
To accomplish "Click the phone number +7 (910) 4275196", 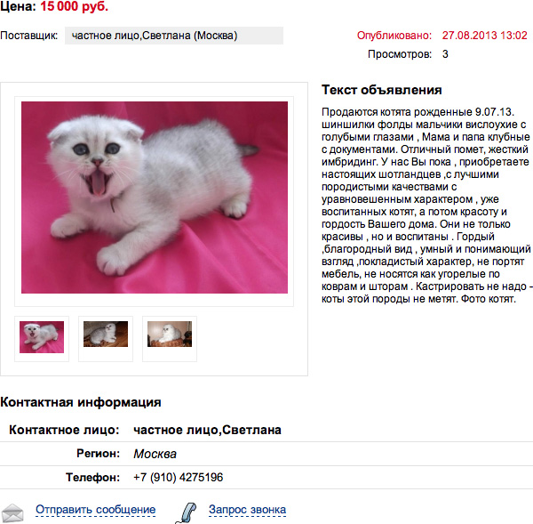I will tap(179, 478).
